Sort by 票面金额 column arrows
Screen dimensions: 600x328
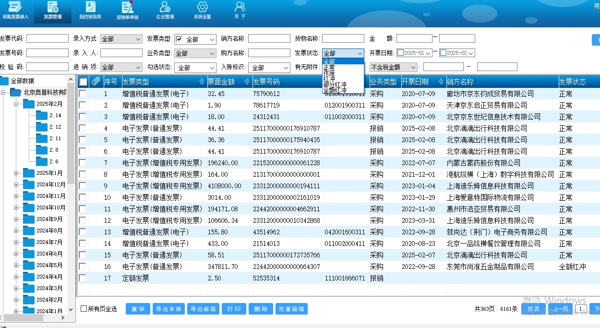click(248, 82)
